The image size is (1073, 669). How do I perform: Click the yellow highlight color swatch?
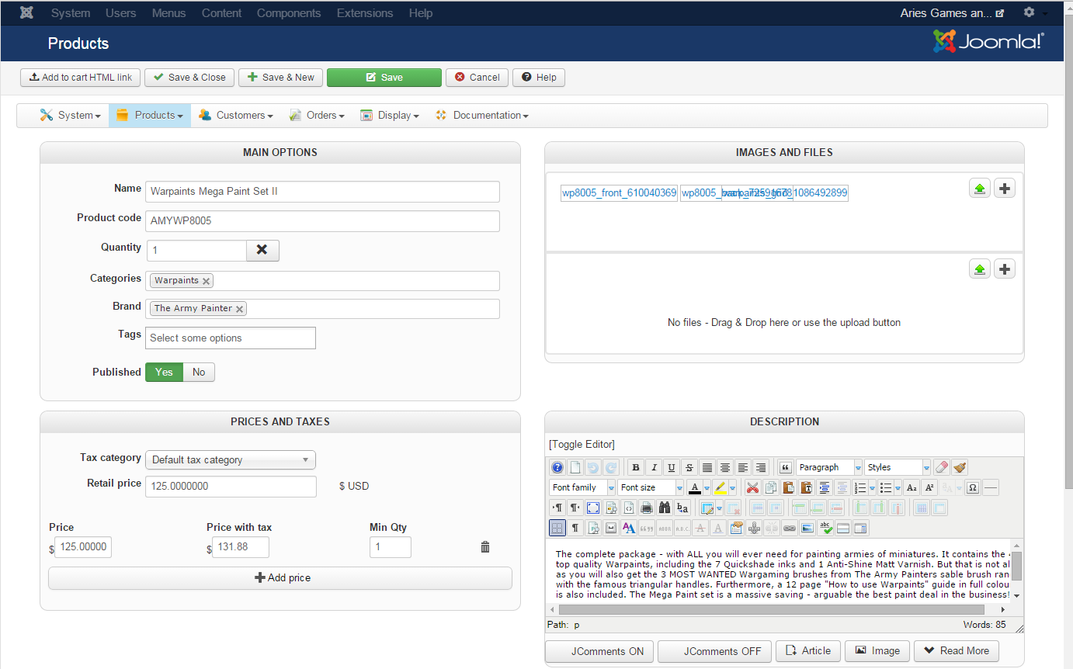[721, 487]
